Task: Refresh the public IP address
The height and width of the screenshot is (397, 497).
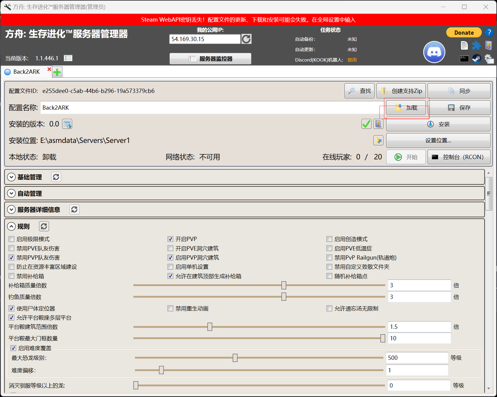Action: click(x=246, y=39)
